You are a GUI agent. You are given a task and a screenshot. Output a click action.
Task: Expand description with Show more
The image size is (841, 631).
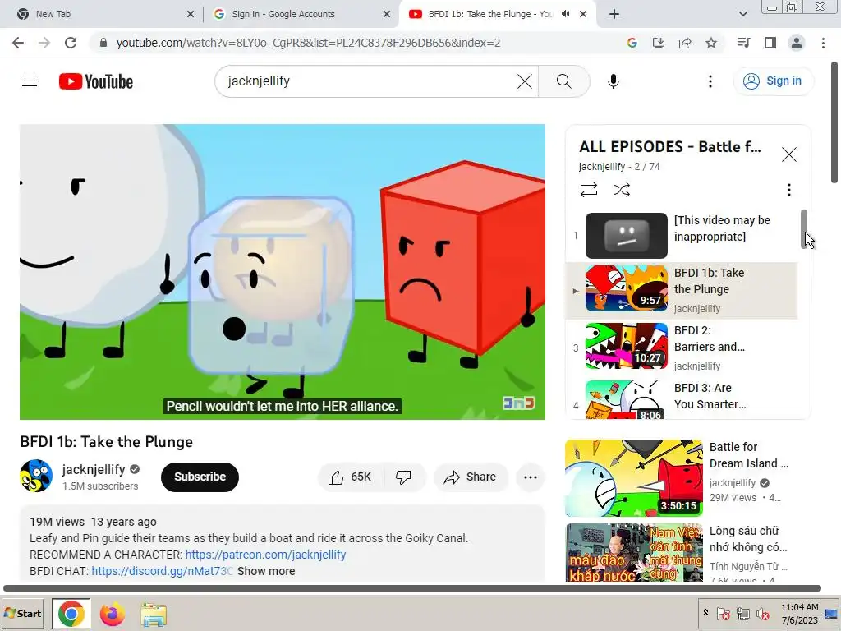266,571
